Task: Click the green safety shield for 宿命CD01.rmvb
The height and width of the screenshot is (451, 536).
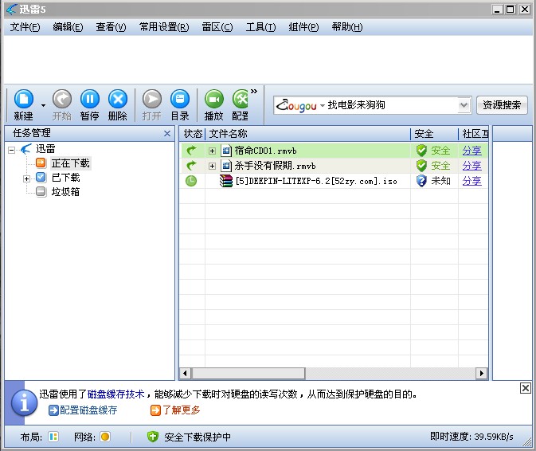Action: tap(421, 151)
